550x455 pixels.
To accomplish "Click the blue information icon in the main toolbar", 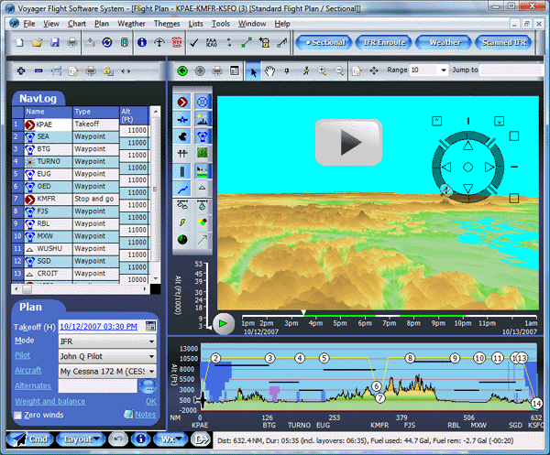I will (x=142, y=43).
